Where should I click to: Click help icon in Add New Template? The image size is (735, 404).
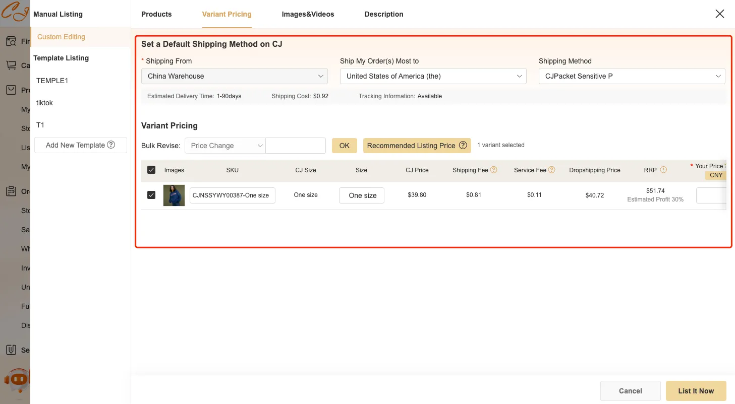coord(111,145)
